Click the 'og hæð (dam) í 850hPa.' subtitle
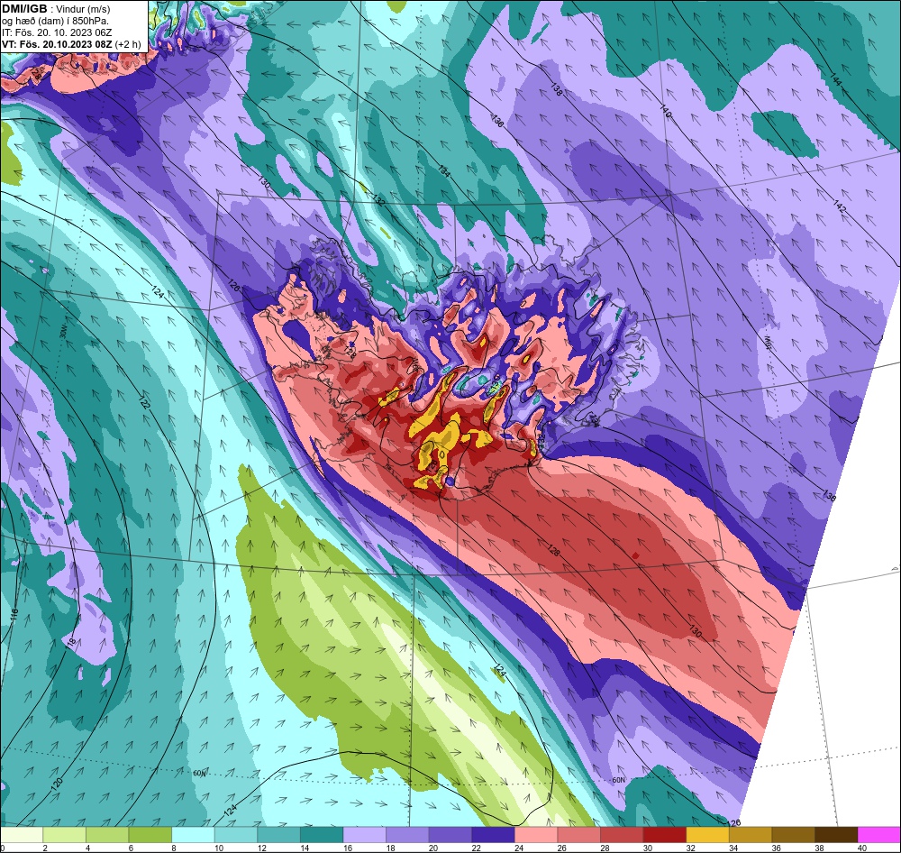Image resolution: width=901 pixels, height=853 pixels. point(55,21)
